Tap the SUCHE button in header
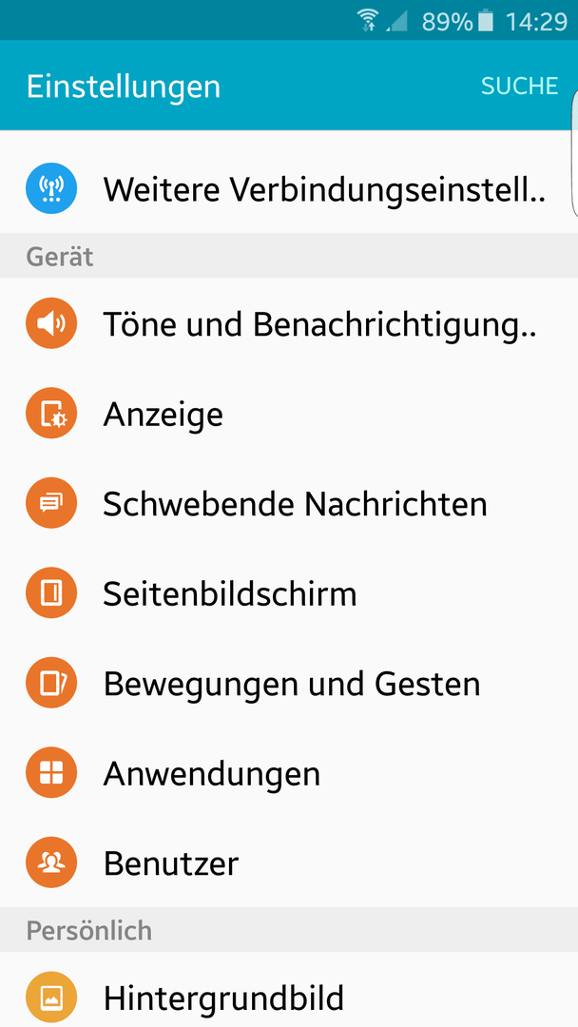Screen dimensions: 578x1027 (519, 86)
